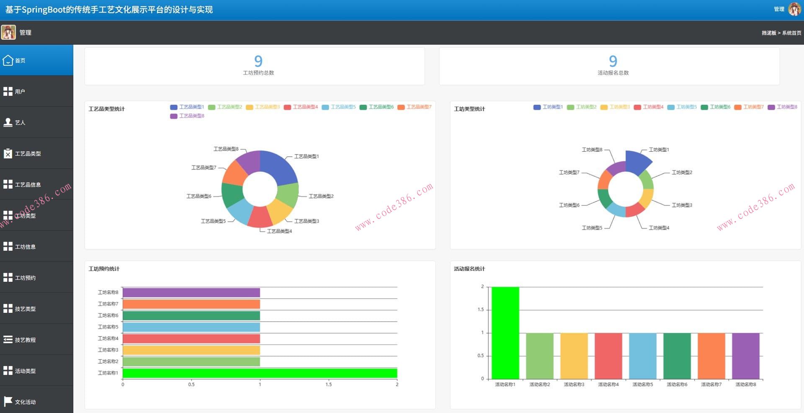The width and height of the screenshot is (804, 413).
Task: Click the purple 工坊名称8 bar
Action: 191,292
